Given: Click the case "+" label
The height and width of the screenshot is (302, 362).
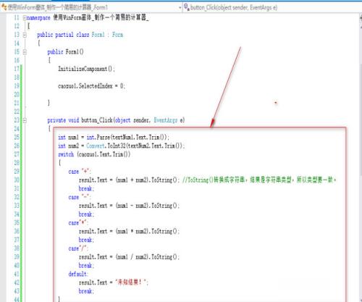Looking at the screenshot, I should pyautogui.click(x=80, y=172).
